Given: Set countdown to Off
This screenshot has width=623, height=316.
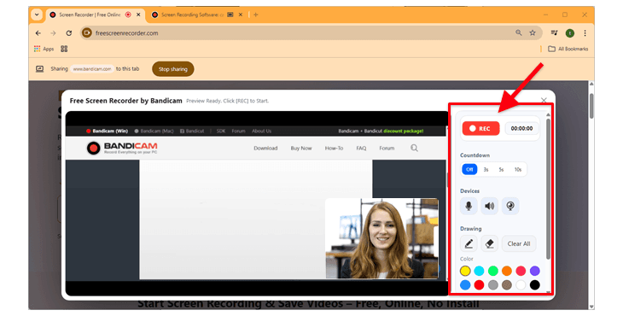Looking at the screenshot, I should tap(469, 169).
